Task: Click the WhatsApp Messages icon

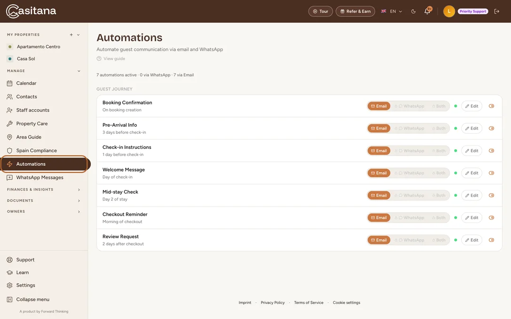Action: [x=9, y=177]
